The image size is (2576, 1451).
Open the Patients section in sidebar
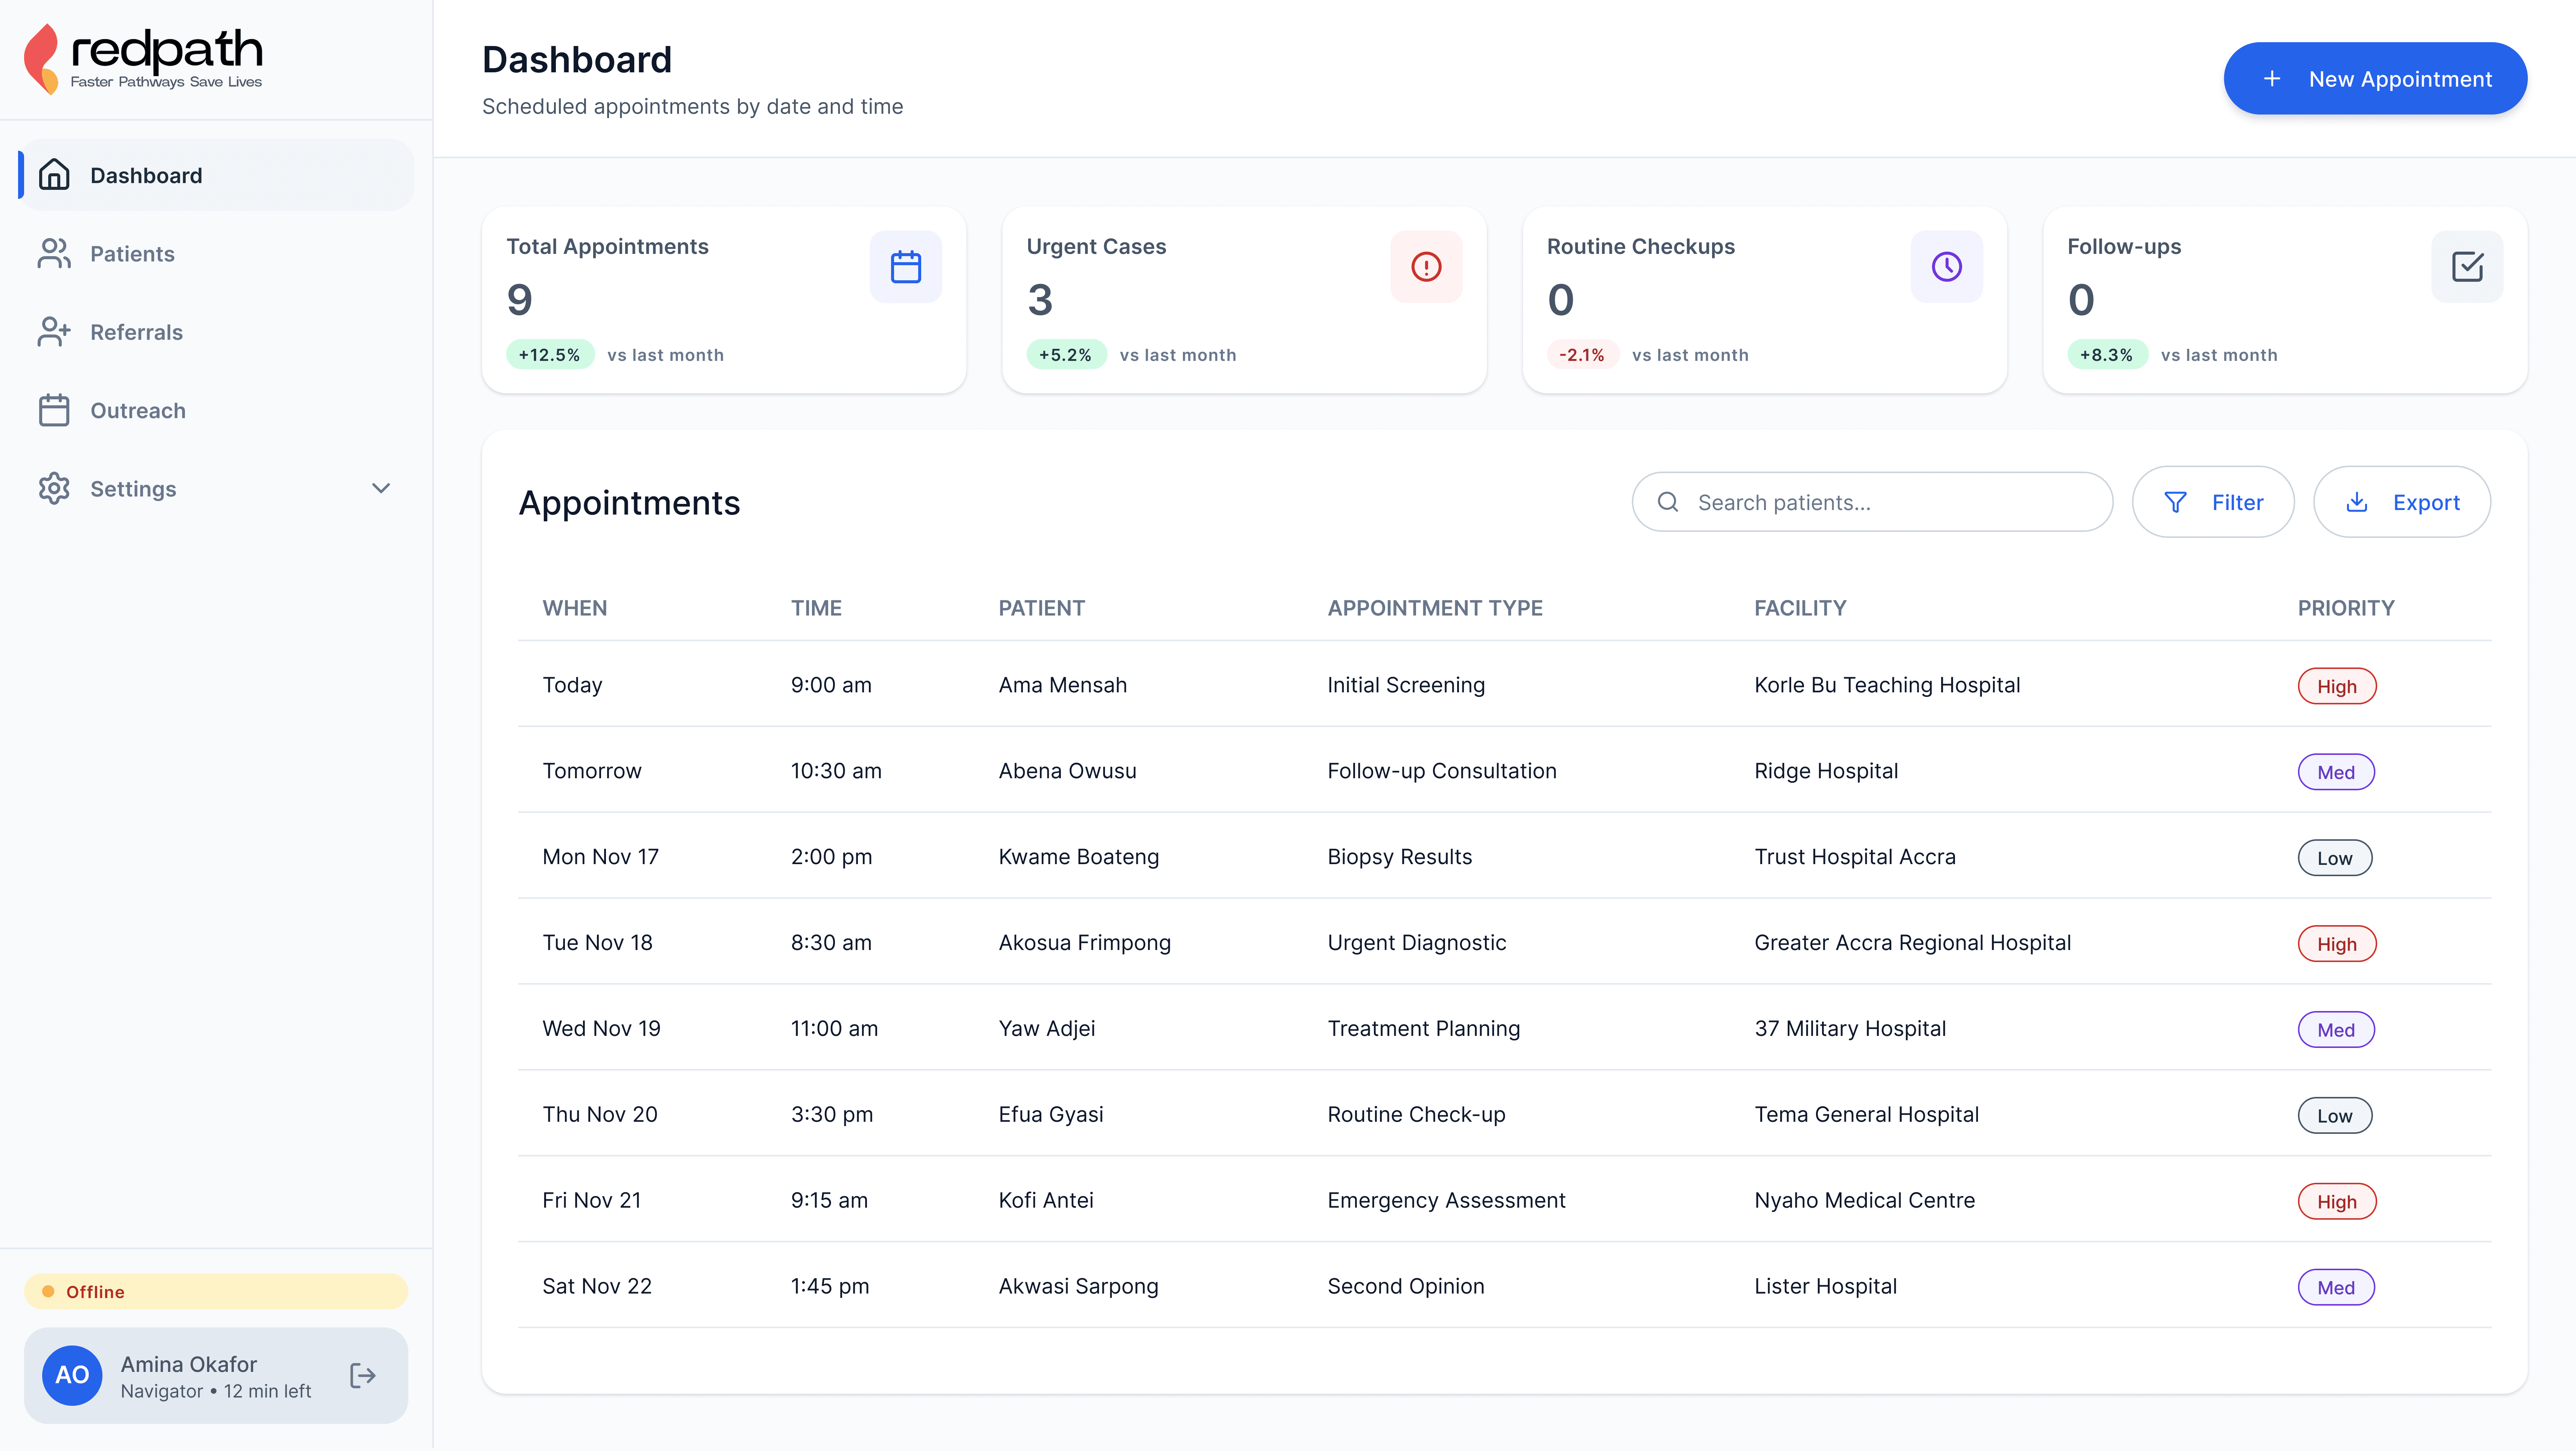click(132, 254)
